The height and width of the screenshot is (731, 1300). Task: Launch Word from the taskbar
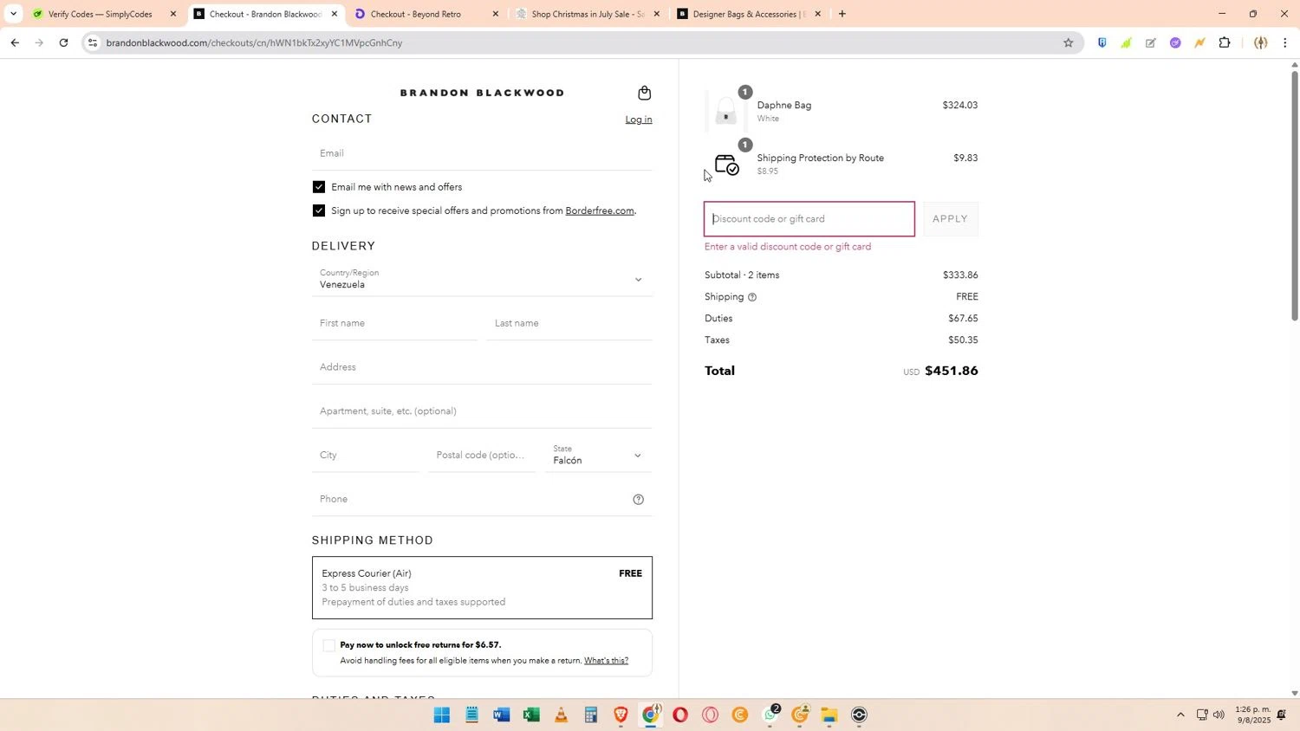(502, 715)
